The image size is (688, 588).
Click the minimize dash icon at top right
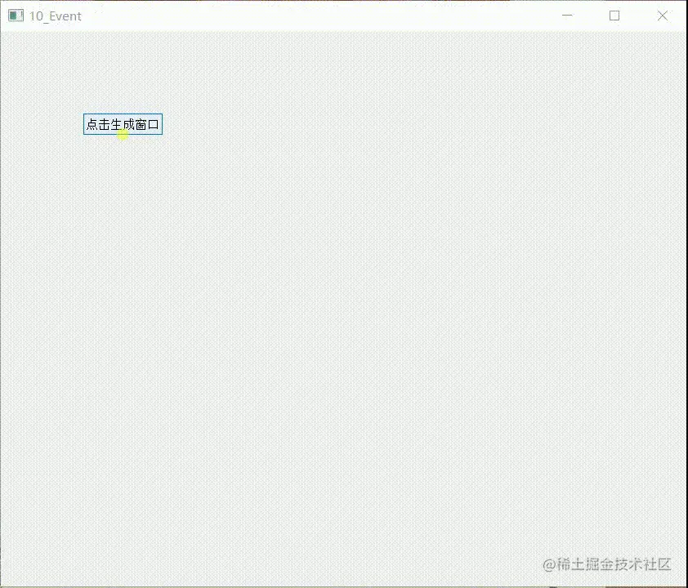click(x=567, y=16)
